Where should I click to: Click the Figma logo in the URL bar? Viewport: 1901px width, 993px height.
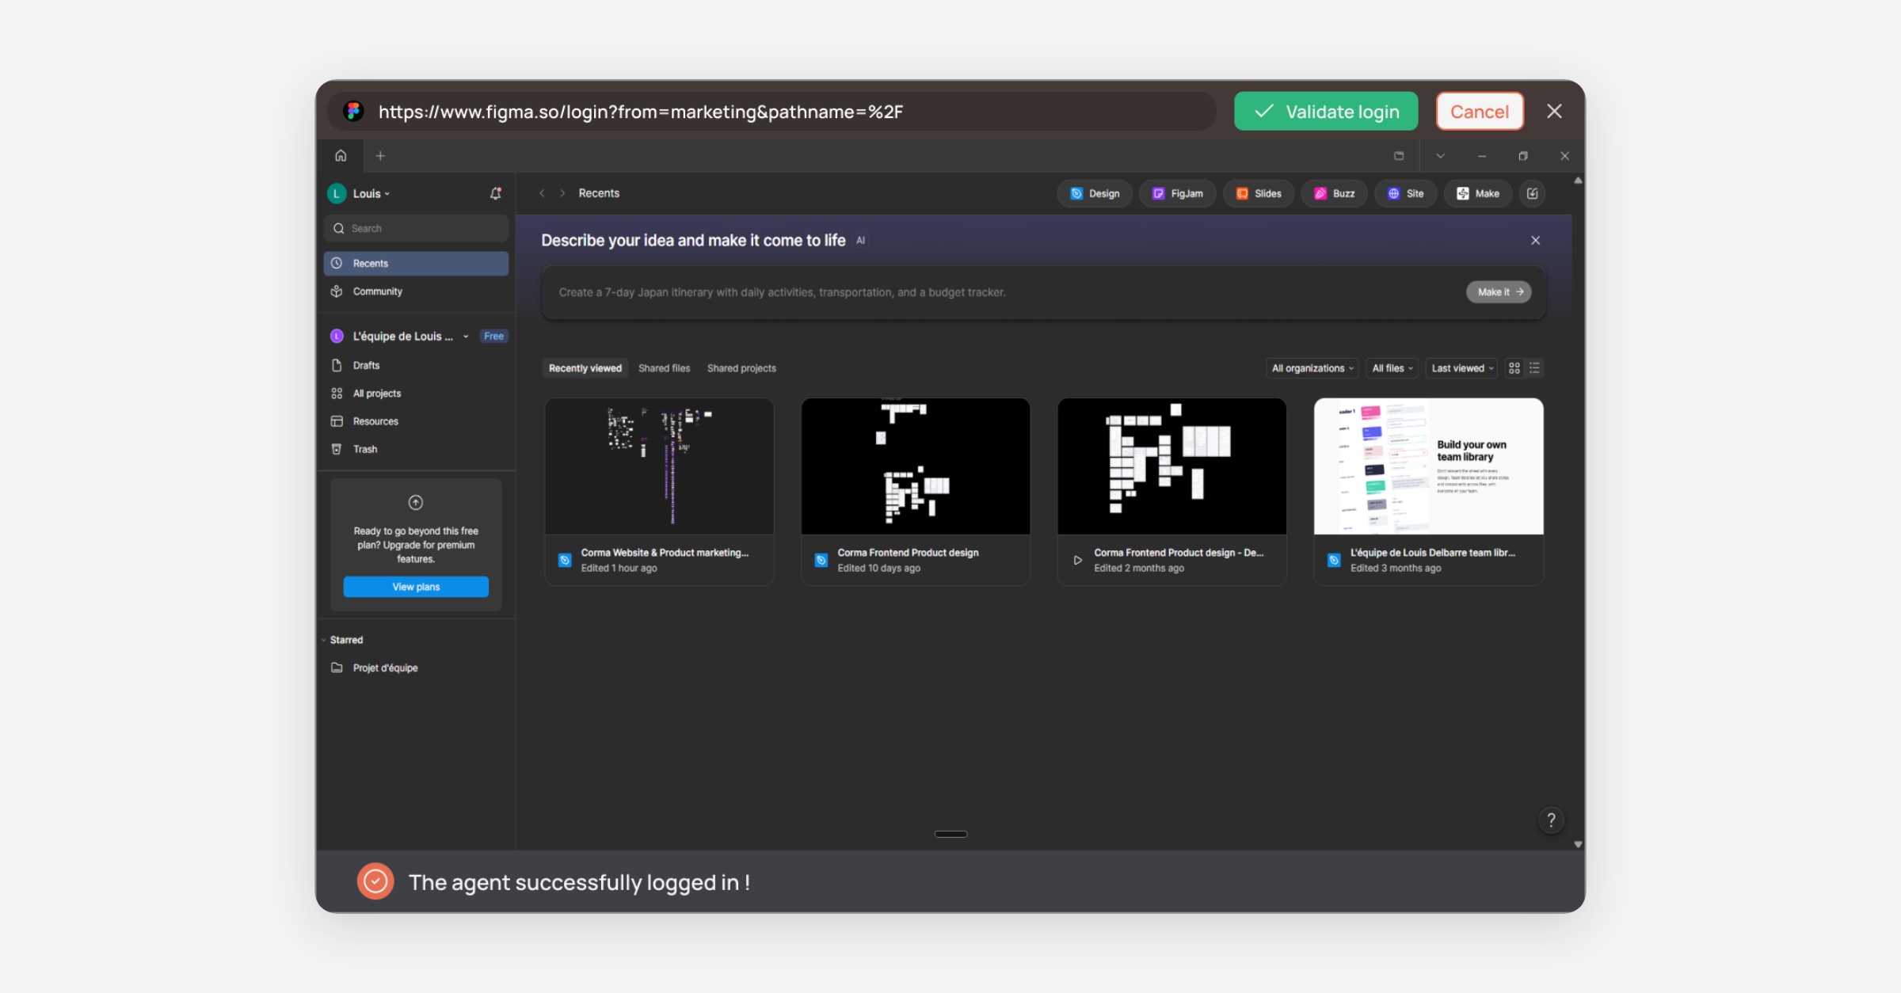click(353, 111)
